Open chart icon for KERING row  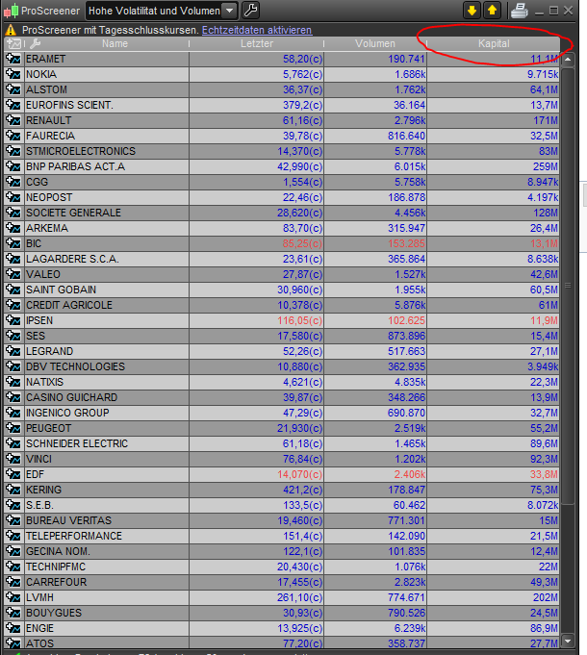13,490
